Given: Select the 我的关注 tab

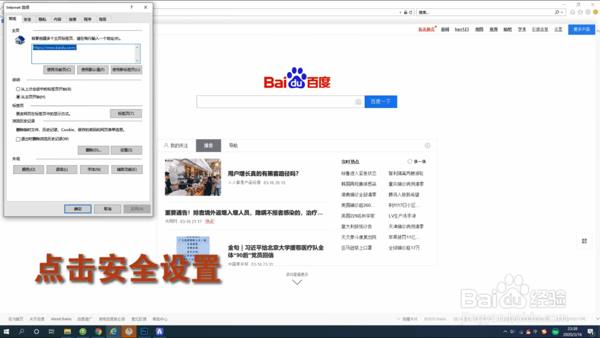Looking at the screenshot, I should pyautogui.click(x=176, y=146).
